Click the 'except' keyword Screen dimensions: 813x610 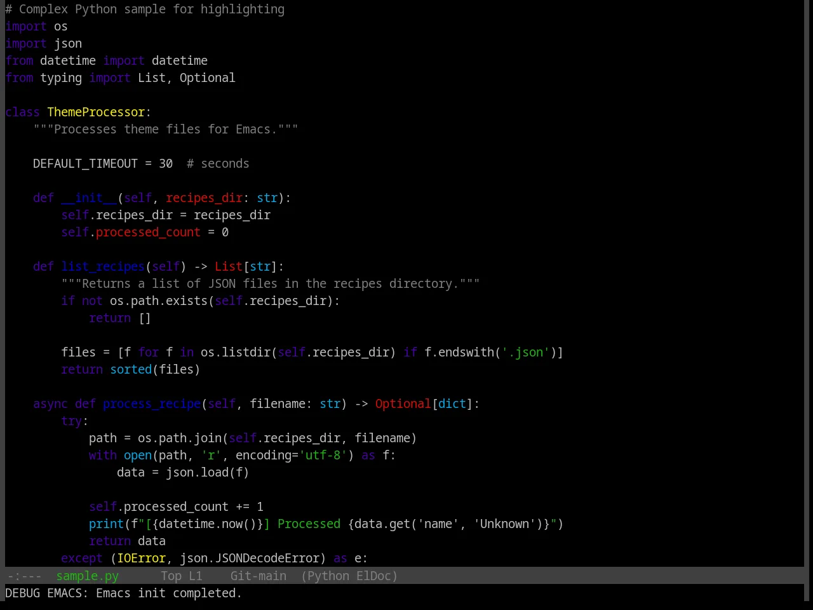[82, 559]
